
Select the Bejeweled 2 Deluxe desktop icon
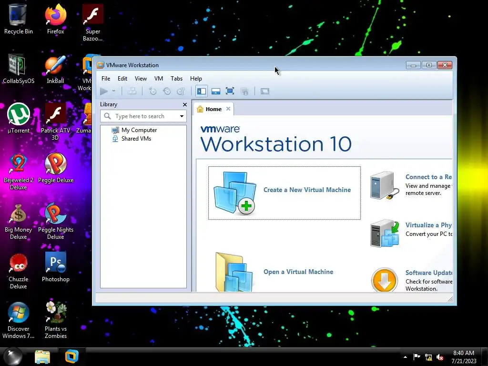[x=19, y=171]
